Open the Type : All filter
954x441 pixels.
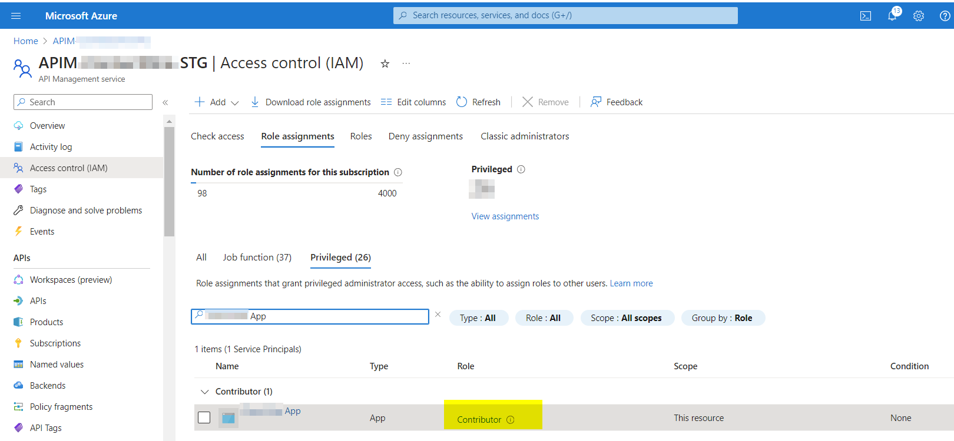click(478, 318)
